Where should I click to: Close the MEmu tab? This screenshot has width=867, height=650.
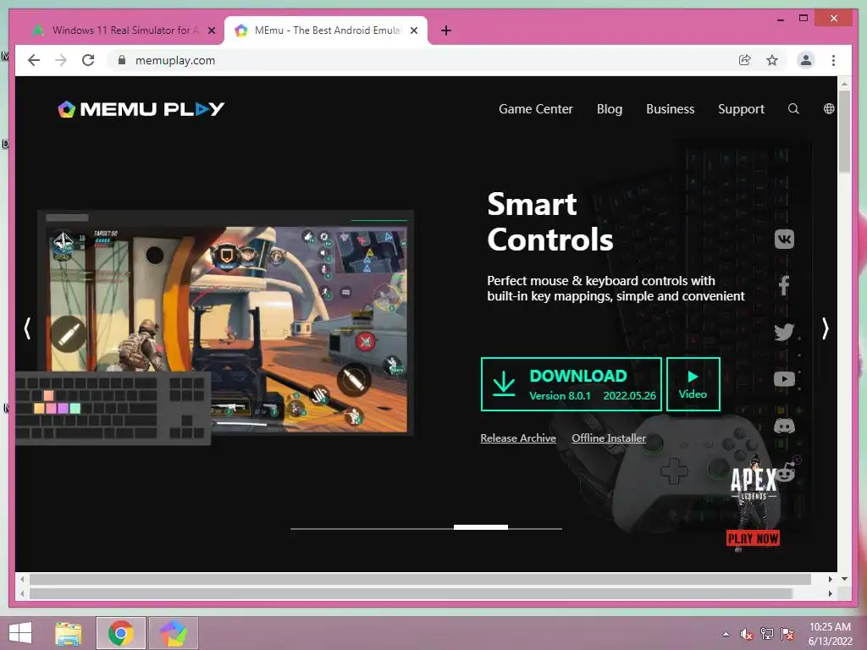[413, 31]
